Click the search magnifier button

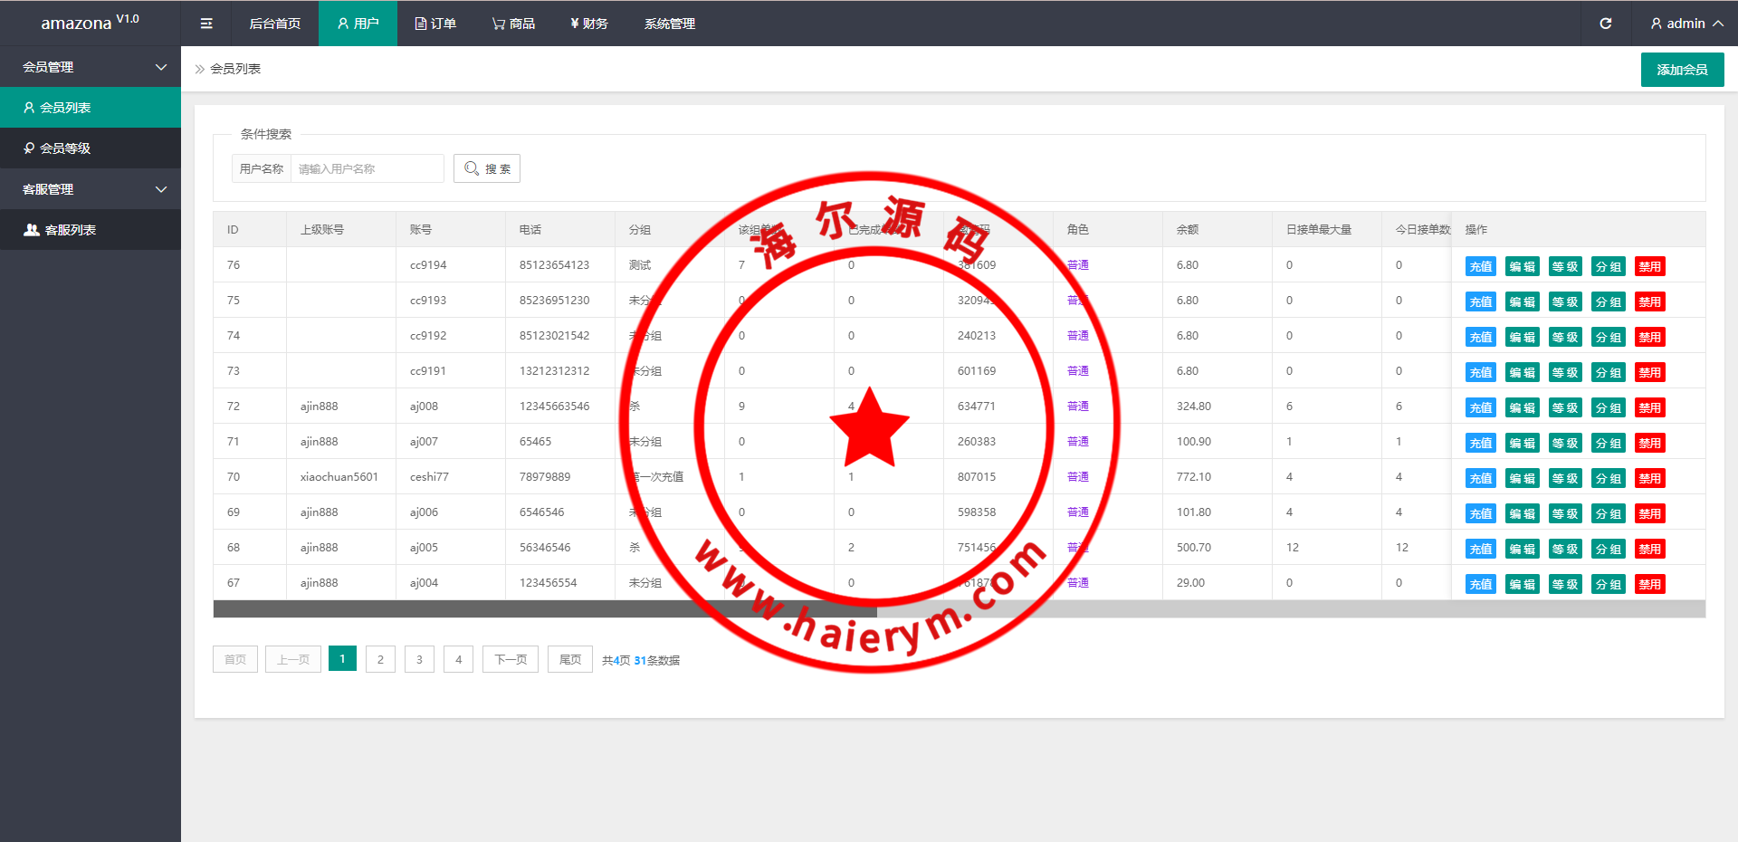click(487, 168)
